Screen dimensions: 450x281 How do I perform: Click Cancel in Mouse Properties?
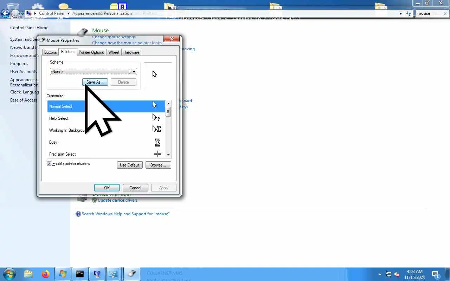pyautogui.click(x=135, y=188)
